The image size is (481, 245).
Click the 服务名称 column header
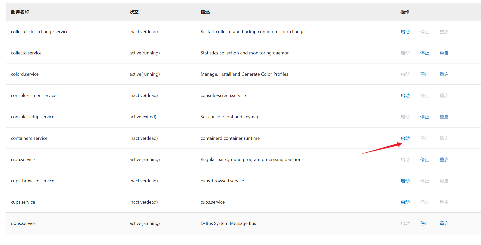click(x=20, y=12)
